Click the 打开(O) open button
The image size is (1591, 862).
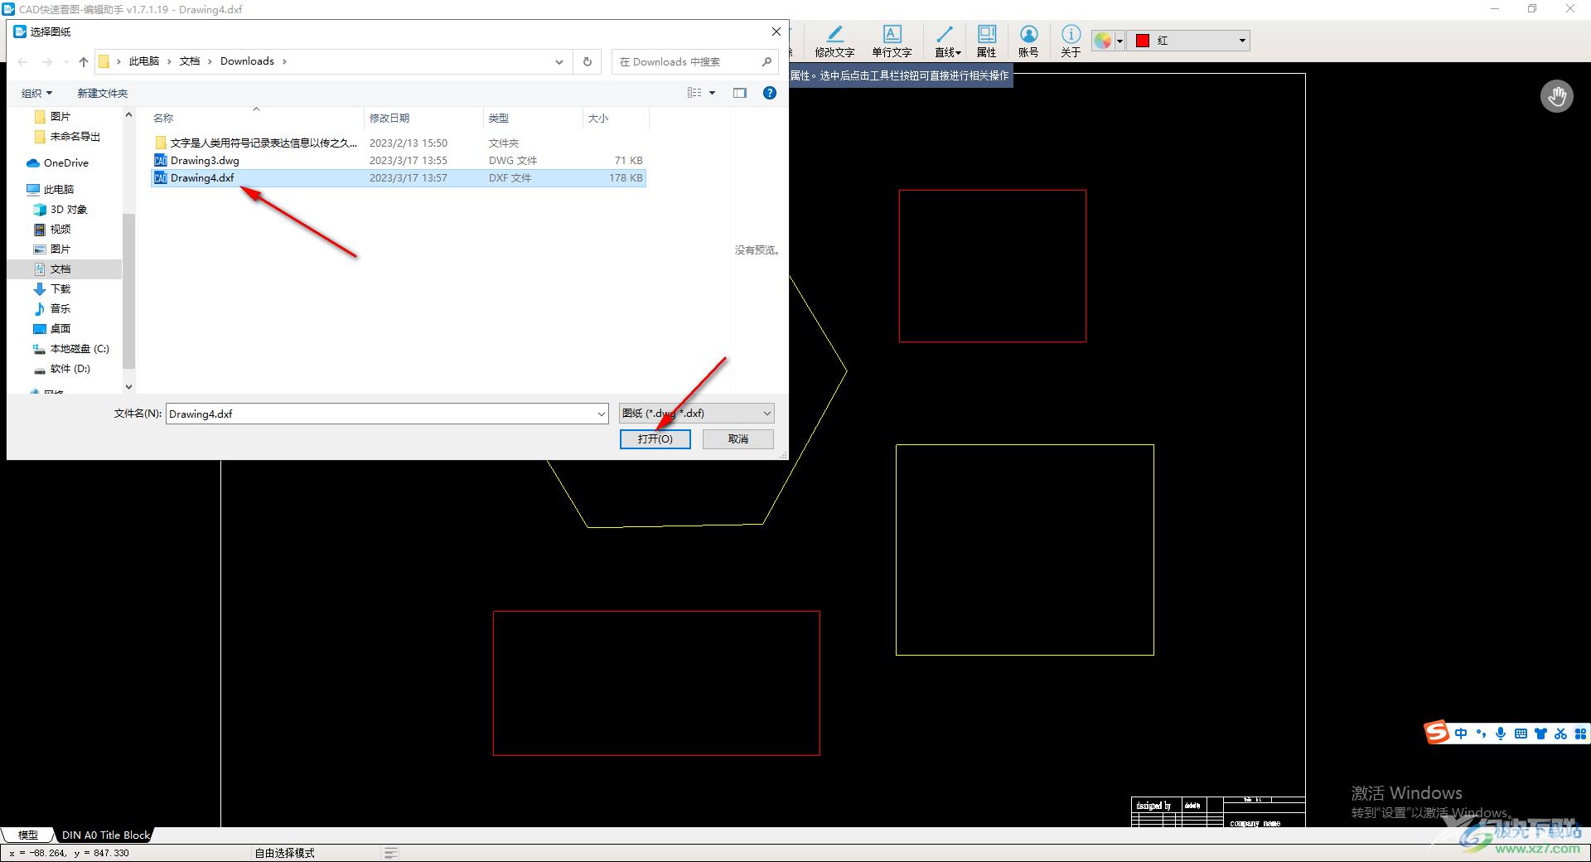point(655,438)
